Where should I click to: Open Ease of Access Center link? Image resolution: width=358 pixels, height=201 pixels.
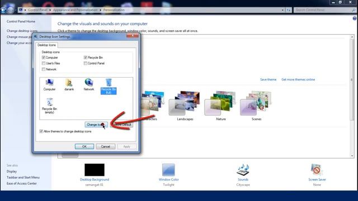[22, 184]
